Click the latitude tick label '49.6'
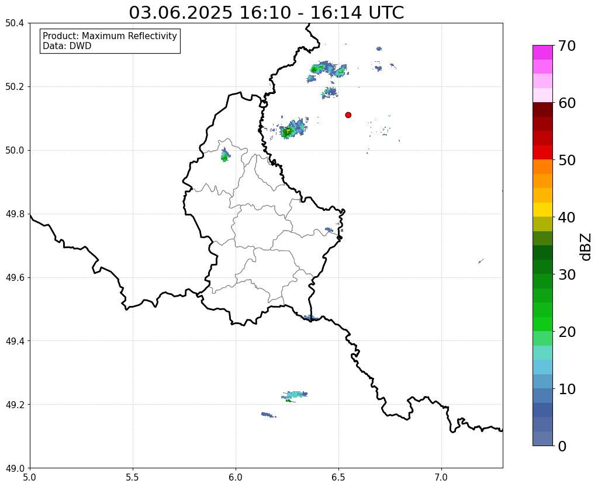598x487 pixels. 15,278
